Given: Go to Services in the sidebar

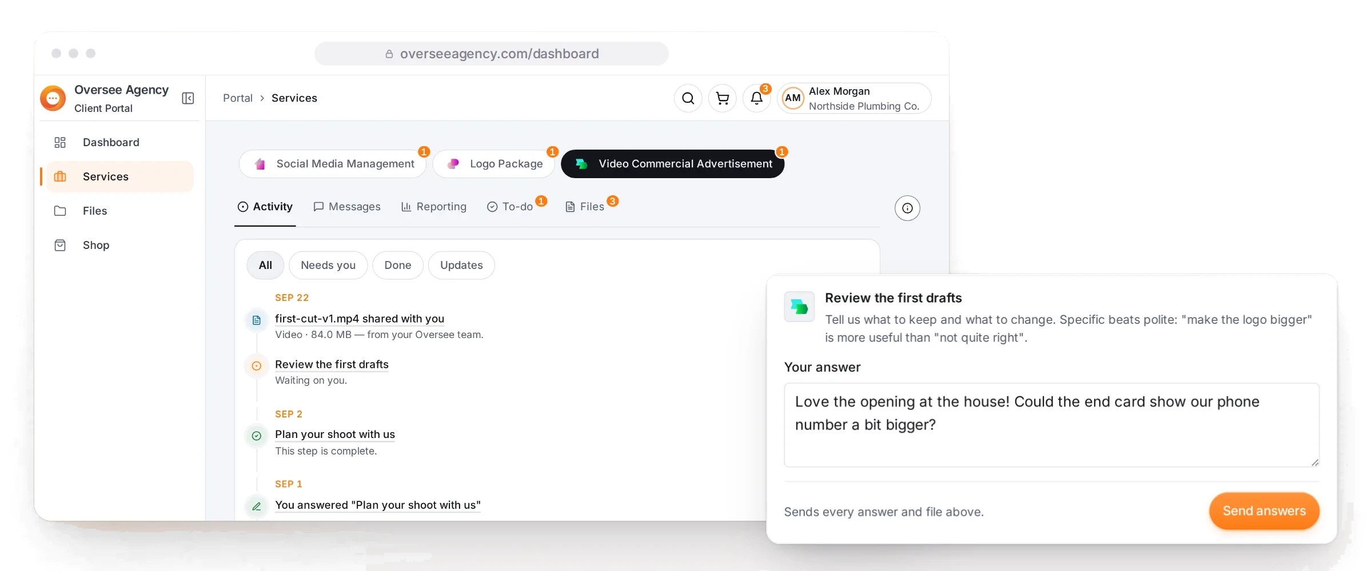Looking at the screenshot, I should pyautogui.click(x=120, y=176).
